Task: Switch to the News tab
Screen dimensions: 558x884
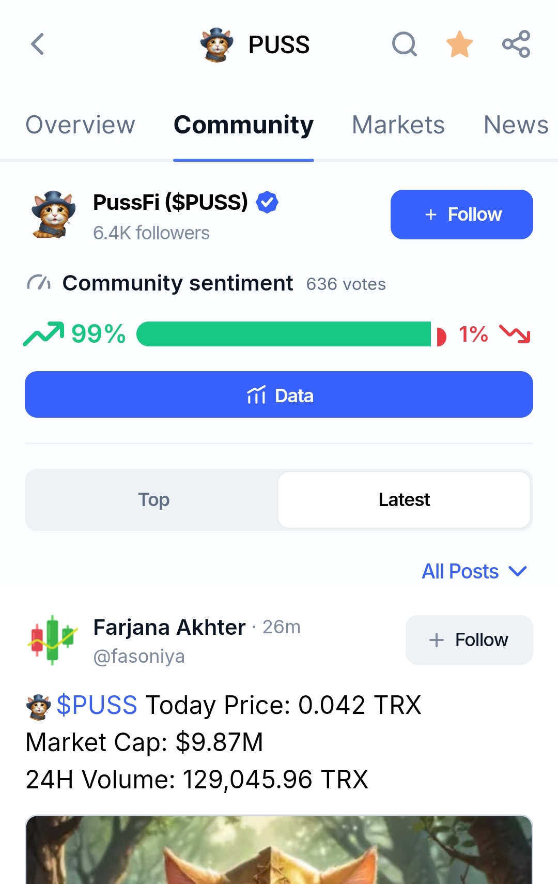Action: 516,125
